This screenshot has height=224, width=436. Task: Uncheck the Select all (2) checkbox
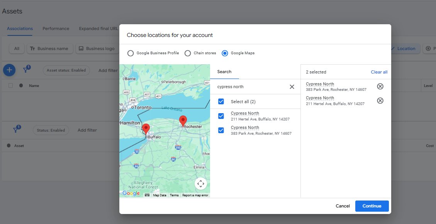221,101
